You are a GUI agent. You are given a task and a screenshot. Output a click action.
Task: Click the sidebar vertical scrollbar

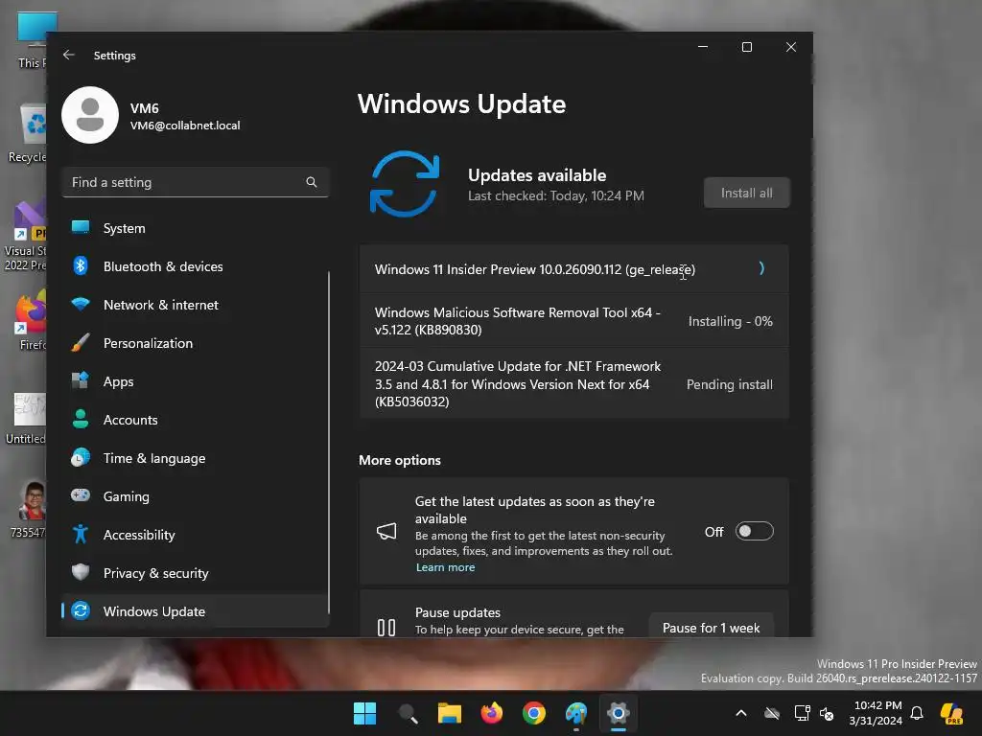coord(328,442)
